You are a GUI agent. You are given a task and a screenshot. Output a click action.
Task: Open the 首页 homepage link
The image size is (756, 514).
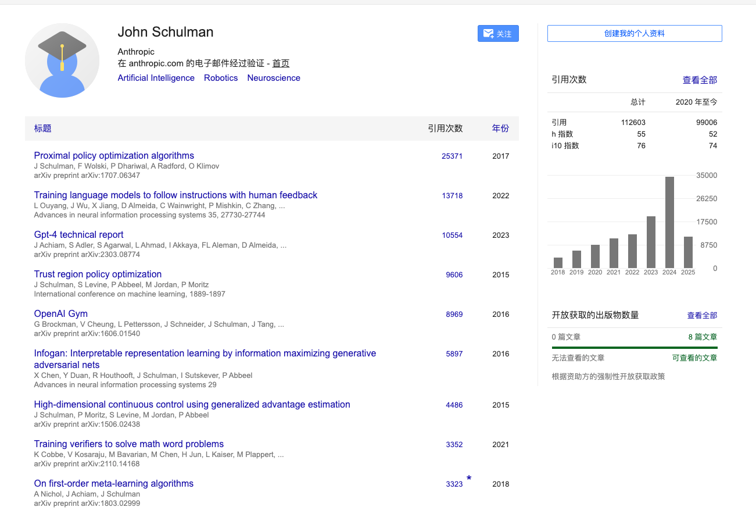point(281,63)
